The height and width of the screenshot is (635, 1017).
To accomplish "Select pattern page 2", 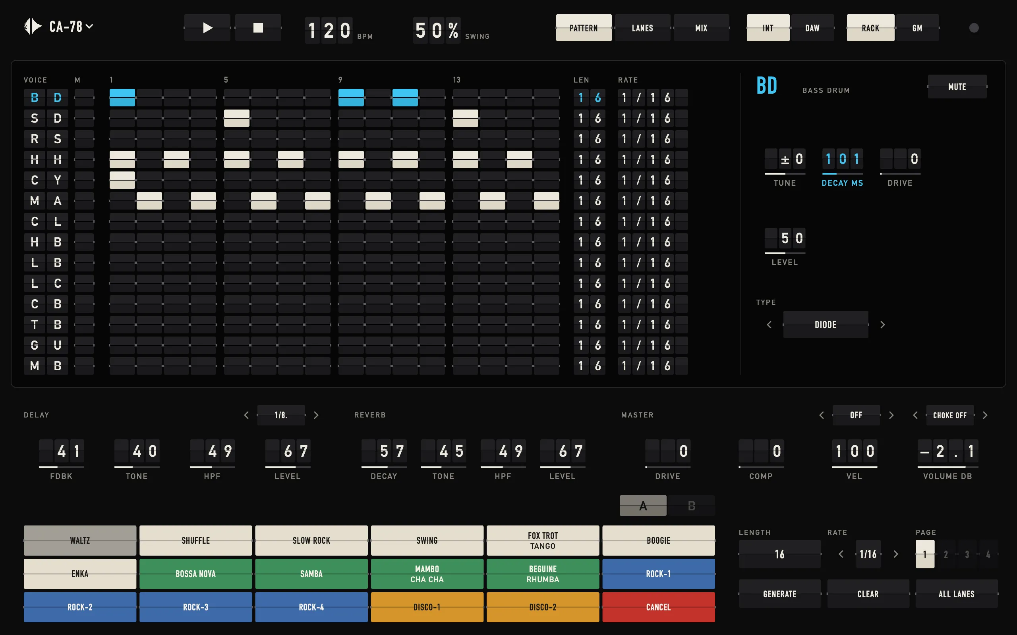I will [x=945, y=554].
